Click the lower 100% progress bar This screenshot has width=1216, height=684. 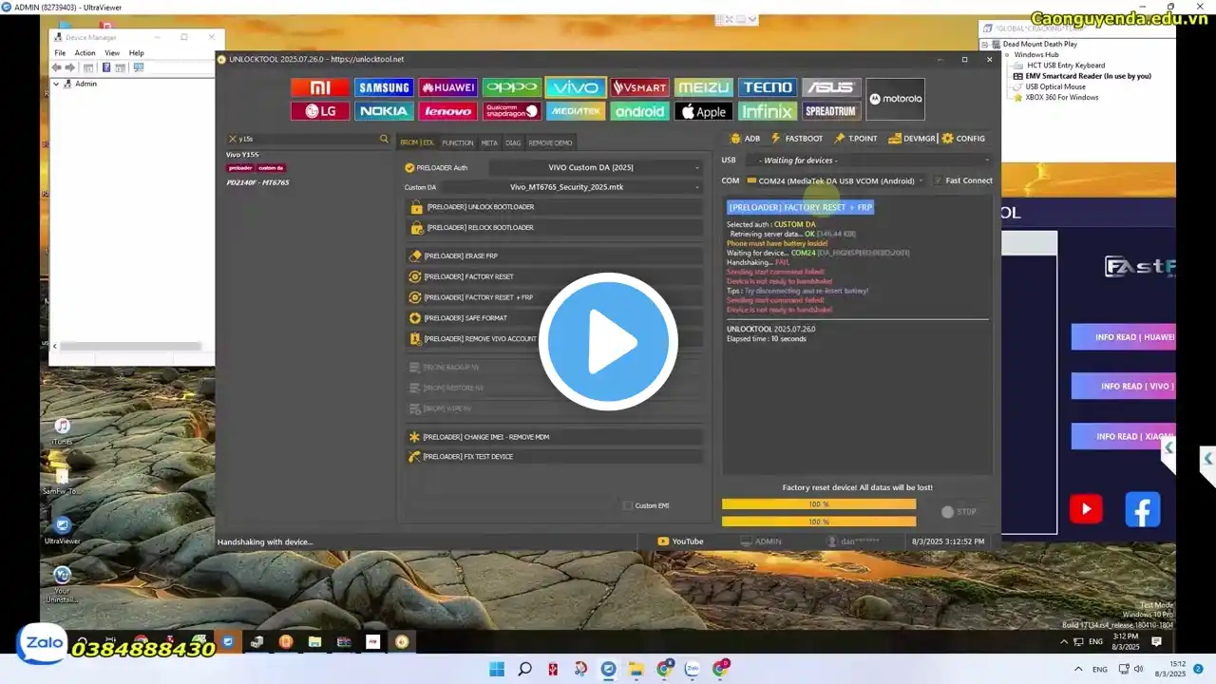pos(819,522)
